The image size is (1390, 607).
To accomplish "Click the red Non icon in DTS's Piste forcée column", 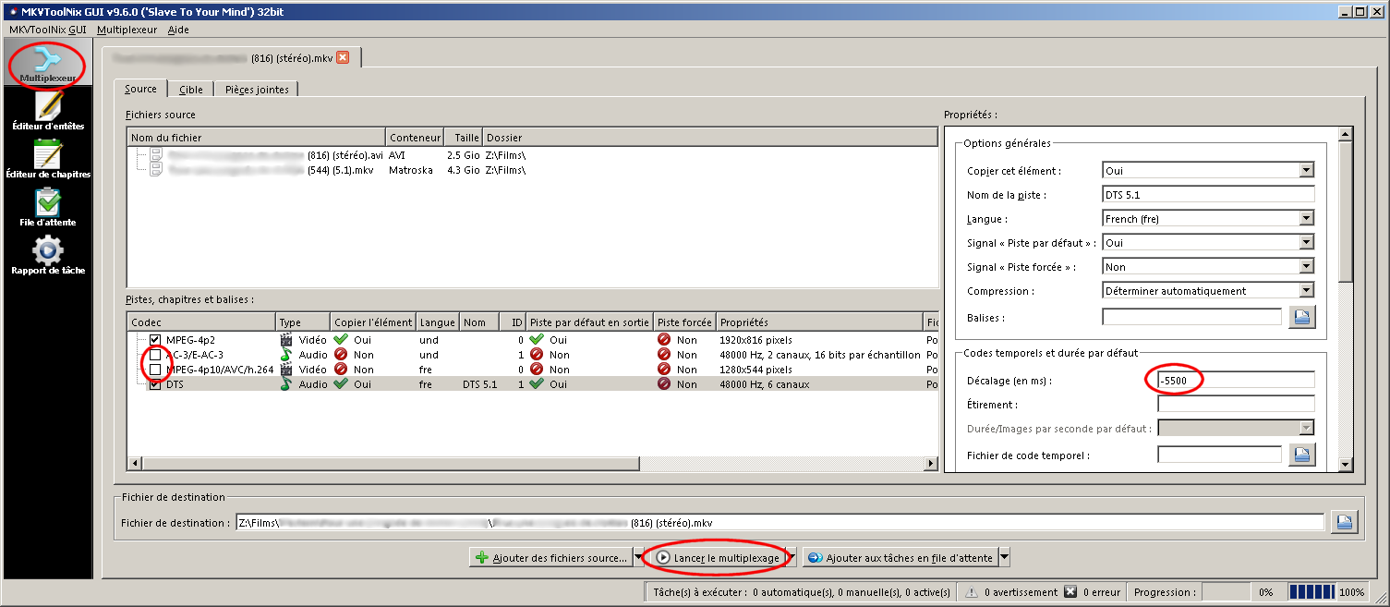I will (x=664, y=384).
